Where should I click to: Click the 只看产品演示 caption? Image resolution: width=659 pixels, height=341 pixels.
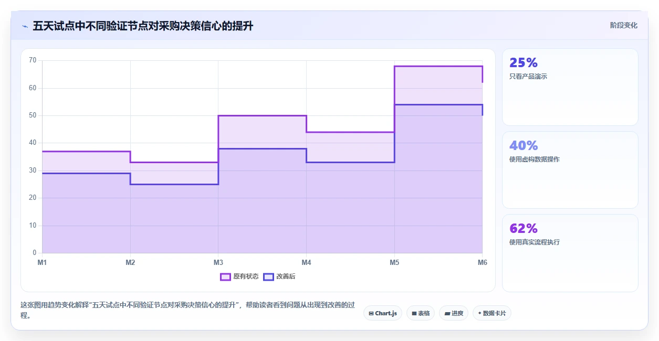point(528,77)
